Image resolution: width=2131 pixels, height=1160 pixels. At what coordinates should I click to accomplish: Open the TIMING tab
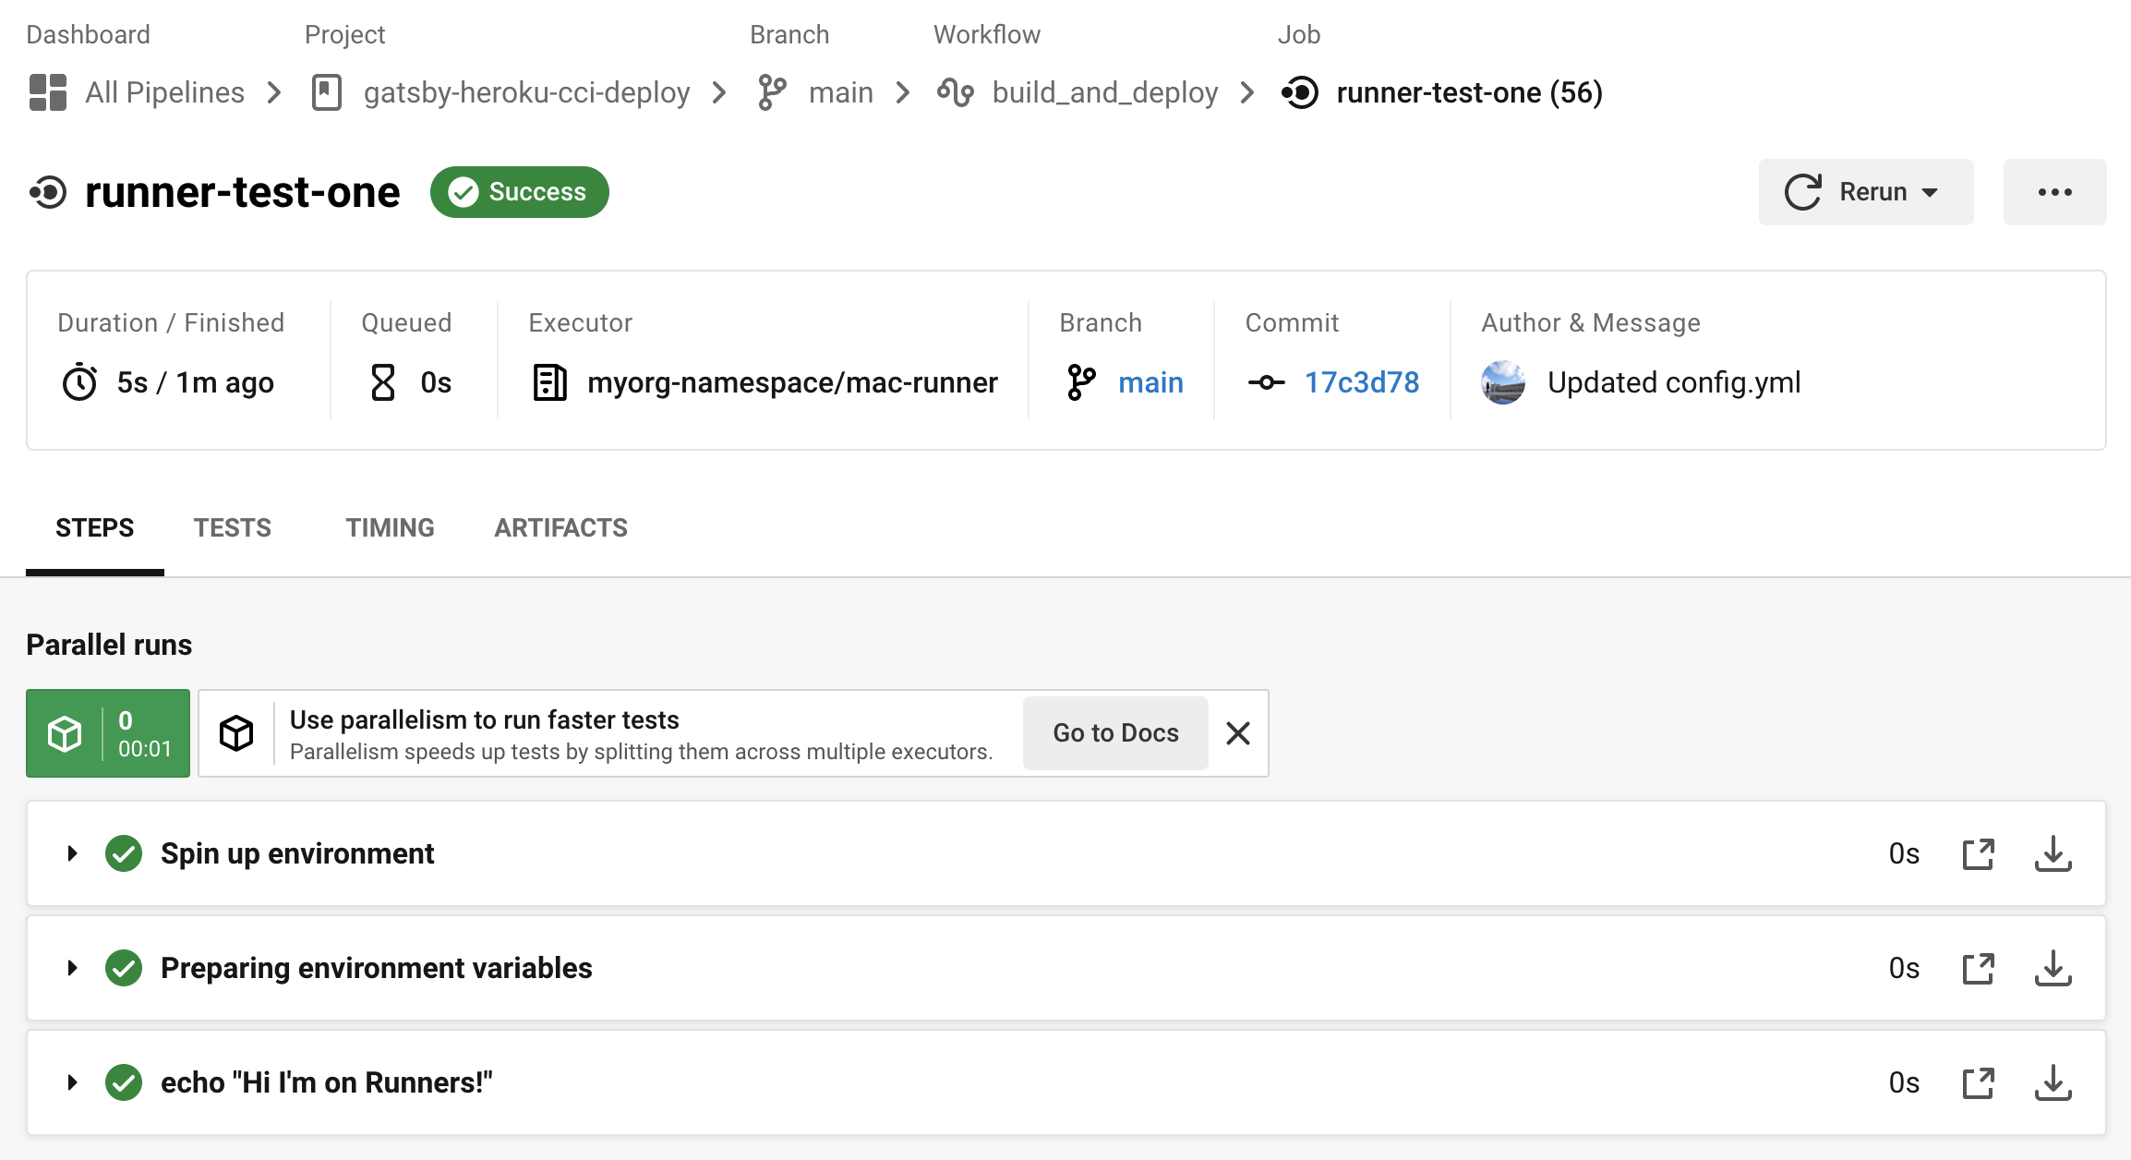pos(390,528)
